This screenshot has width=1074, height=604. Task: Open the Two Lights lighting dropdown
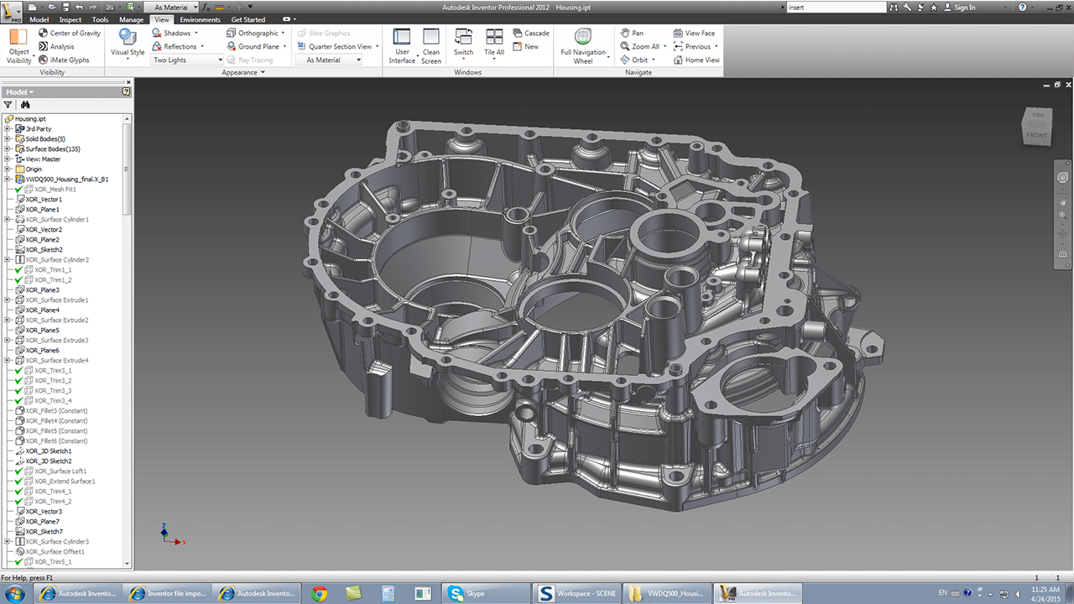[187, 60]
